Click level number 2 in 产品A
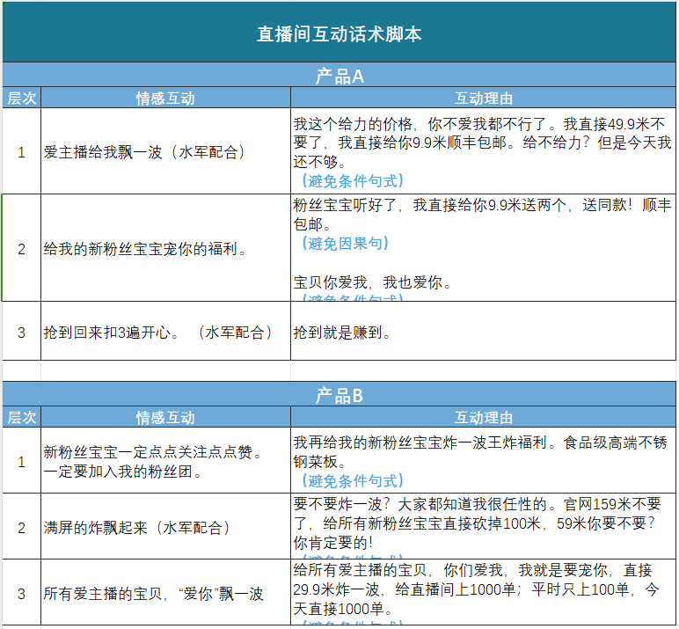The image size is (679, 629). tap(22, 248)
